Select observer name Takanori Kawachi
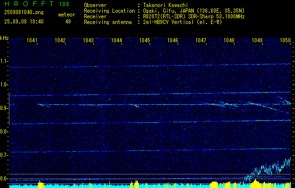Image resolution: width=295 pixels, height=188 pixels. (x=165, y=5)
